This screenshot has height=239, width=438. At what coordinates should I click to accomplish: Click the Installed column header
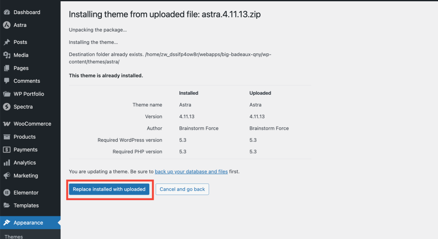(x=189, y=93)
